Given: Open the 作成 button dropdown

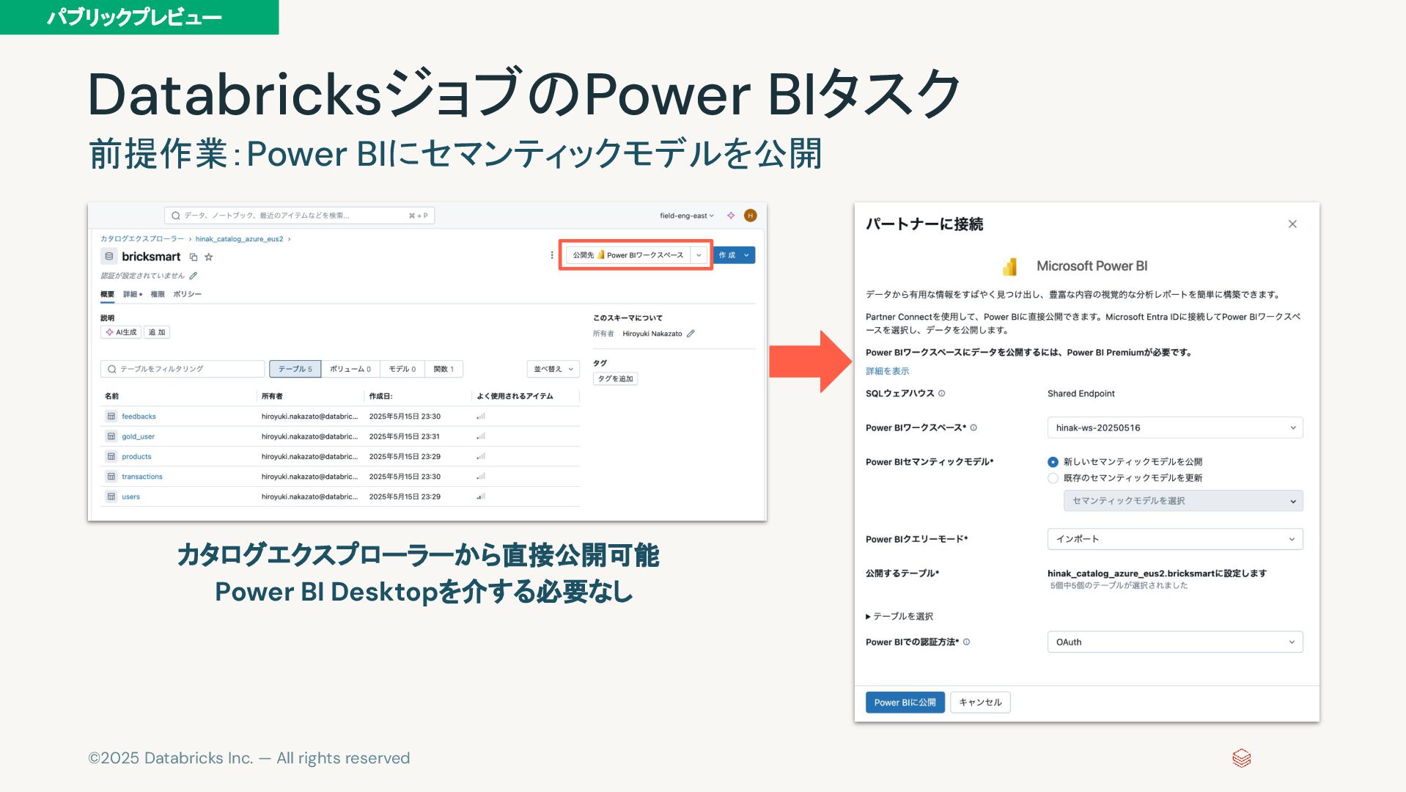Looking at the screenshot, I should coord(746,255).
